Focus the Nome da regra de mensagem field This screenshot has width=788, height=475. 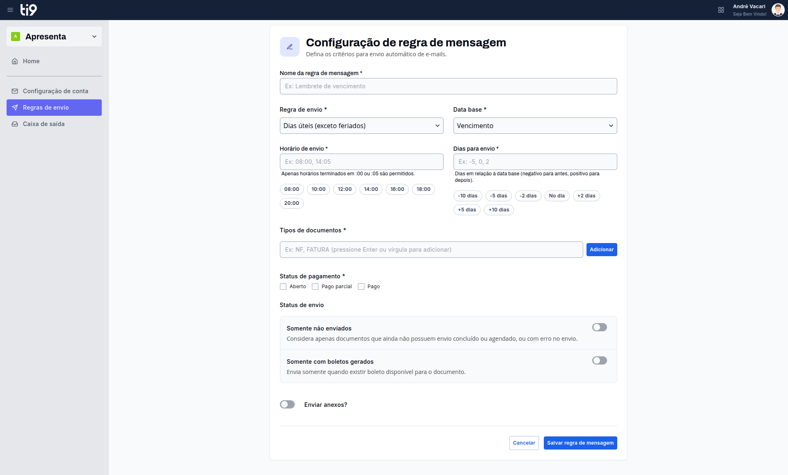point(448,86)
